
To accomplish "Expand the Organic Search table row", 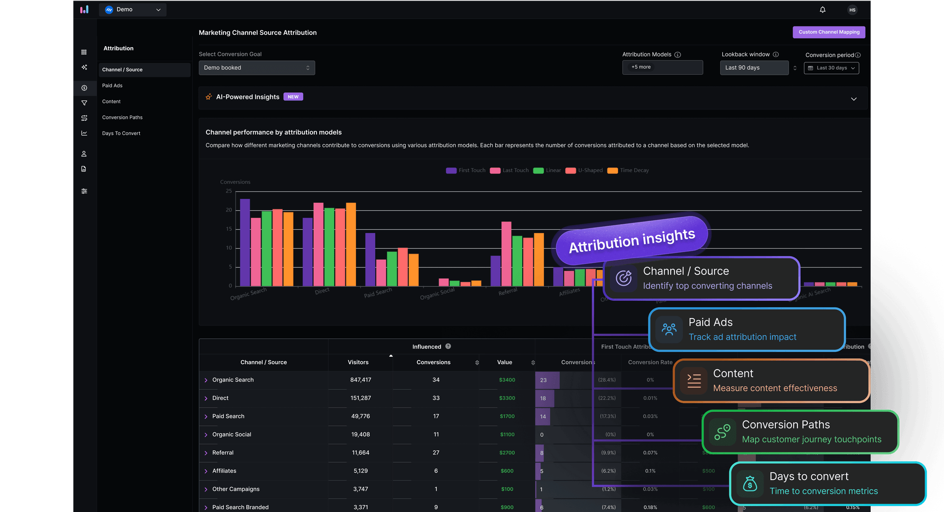I will (x=206, y=379).
